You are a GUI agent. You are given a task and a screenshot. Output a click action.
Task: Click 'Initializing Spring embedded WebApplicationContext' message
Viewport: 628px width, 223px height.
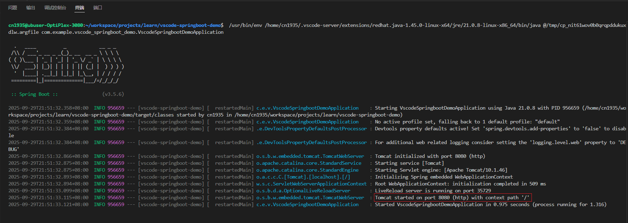(444, 177)
